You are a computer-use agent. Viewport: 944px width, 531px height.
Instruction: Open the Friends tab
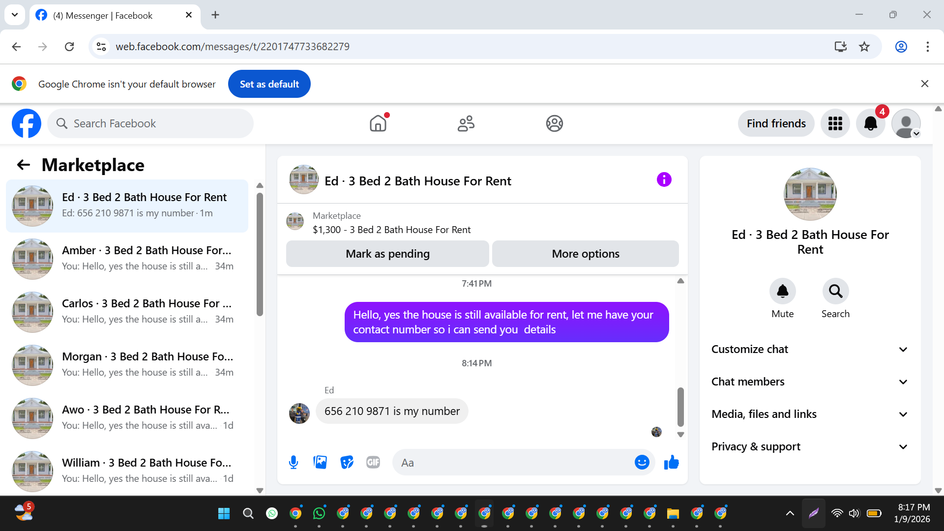tap(466, 123)
